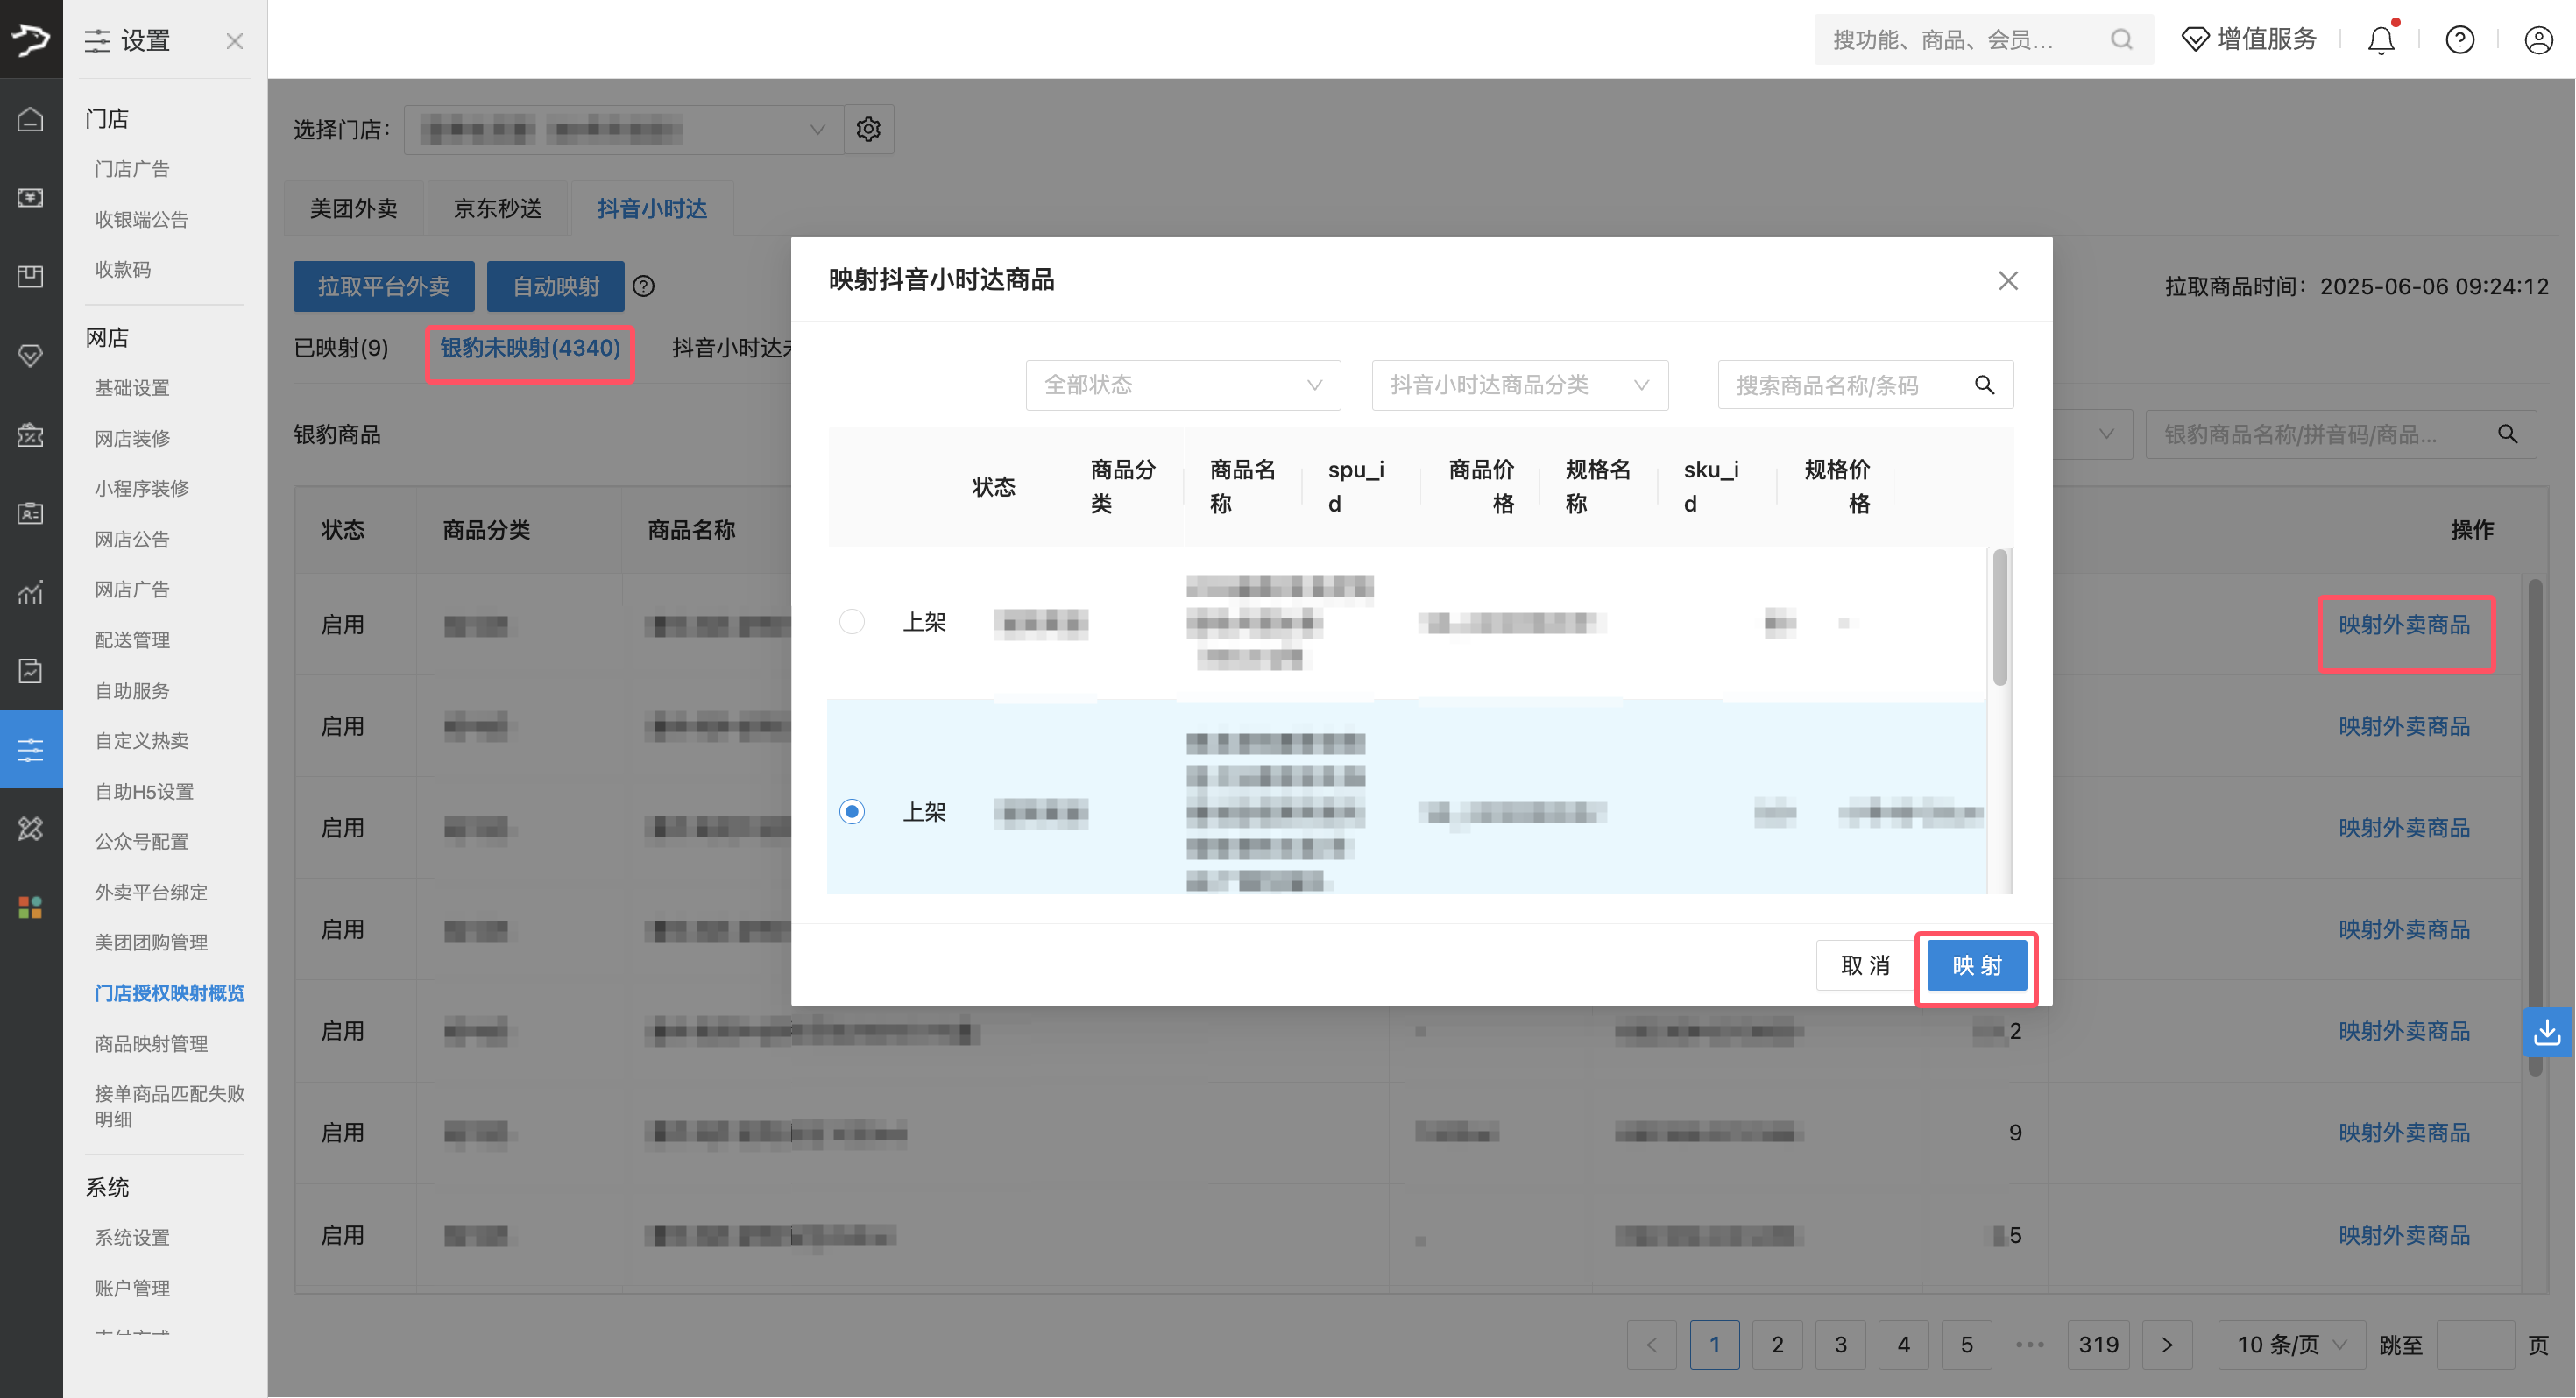Open the notifications bell
This screenshot has width=2576, height=1398.
click(2381, 39)
